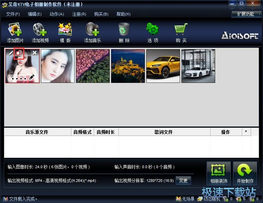Click the copy icon on the first thumbnail

[x=19, y=53]
